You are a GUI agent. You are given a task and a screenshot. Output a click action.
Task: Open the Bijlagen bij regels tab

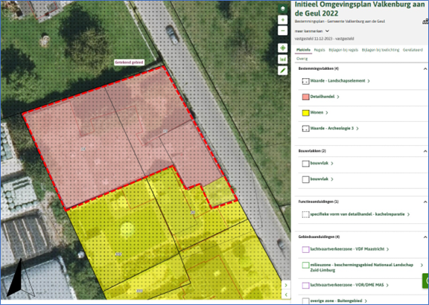pos(343,50)
